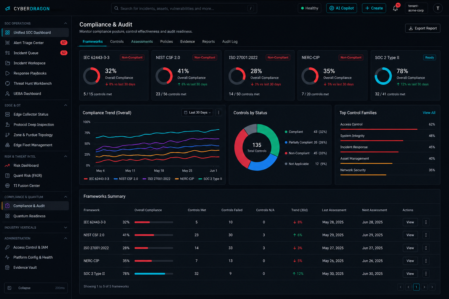
Task: Open the TI Fusion Center globe icon
Action: pyautogui.click(x=8, y=186)
